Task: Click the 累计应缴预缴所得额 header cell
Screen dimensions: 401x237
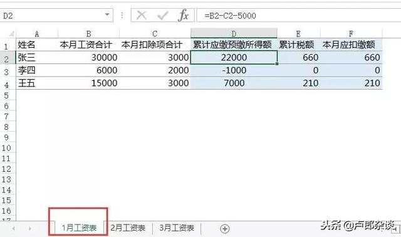Action: pyautogui.click(x=234, y=45)
